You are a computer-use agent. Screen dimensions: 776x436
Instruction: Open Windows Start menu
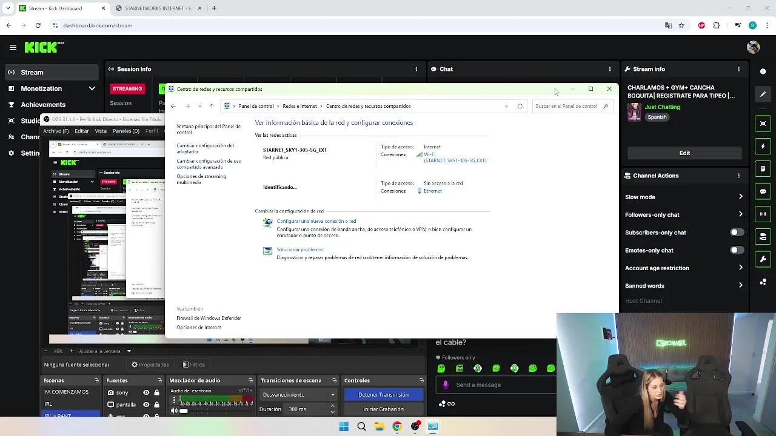tap(344, 427)
